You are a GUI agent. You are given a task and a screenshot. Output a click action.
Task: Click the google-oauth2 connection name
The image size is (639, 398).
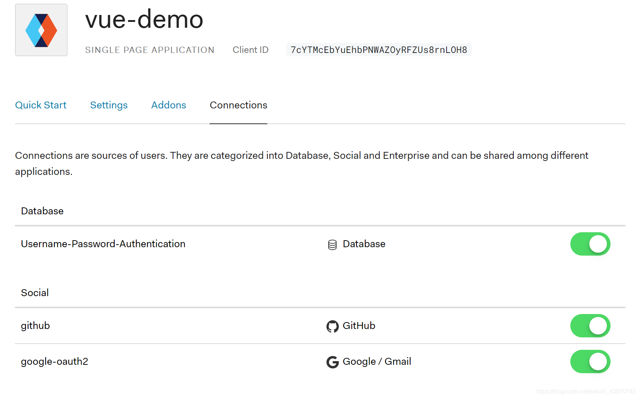54,361
